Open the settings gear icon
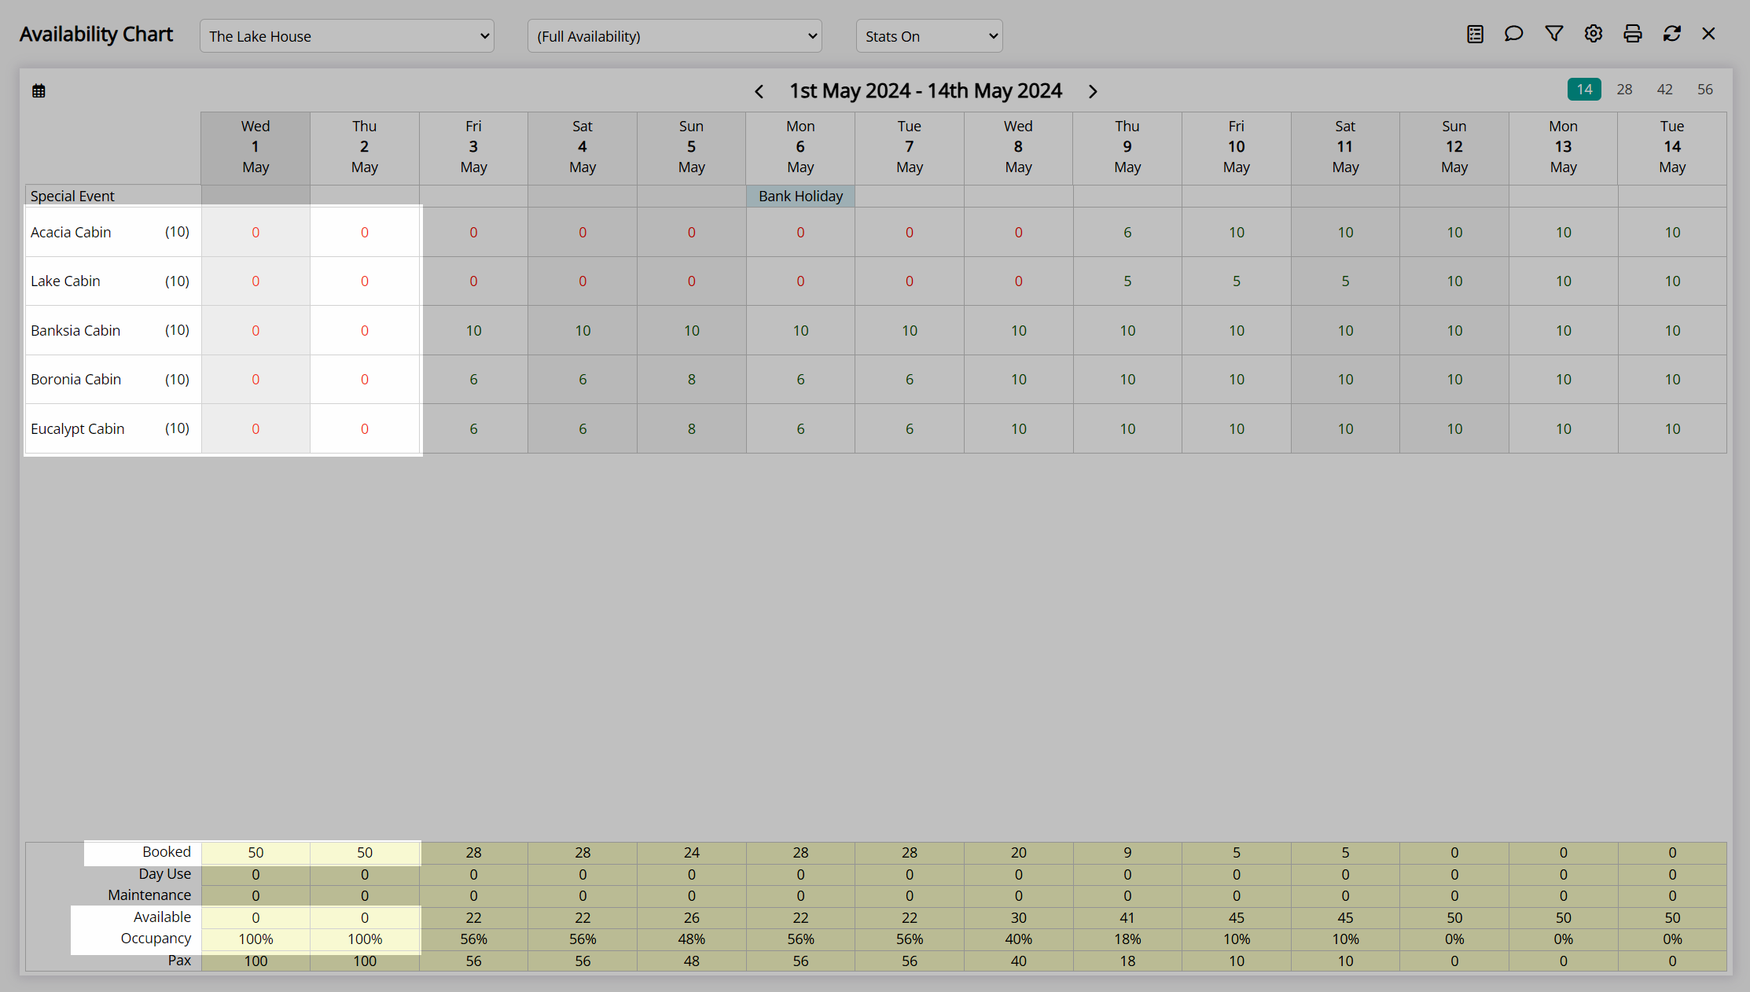Image resolution: width=1750 pixels, height=992 pixels. [1593, 34]
